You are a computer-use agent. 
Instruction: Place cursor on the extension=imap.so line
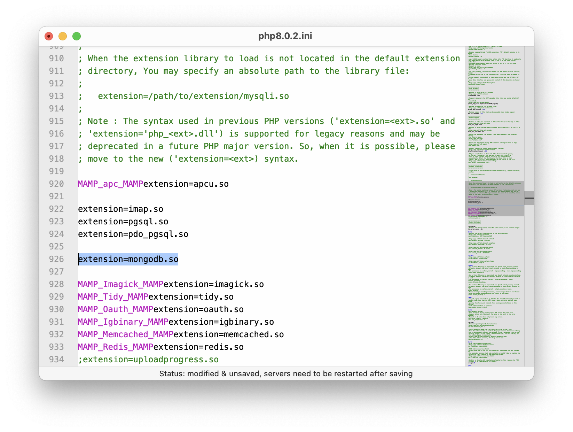(120, 209)
